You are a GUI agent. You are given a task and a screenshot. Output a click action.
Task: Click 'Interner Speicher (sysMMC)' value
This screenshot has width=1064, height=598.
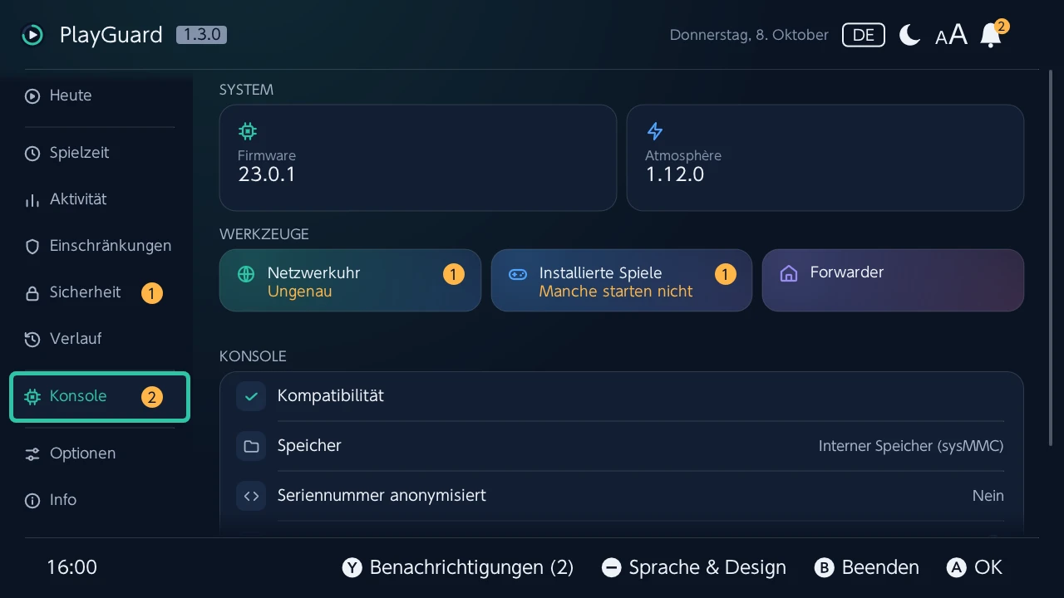click(x=911, y=446)
